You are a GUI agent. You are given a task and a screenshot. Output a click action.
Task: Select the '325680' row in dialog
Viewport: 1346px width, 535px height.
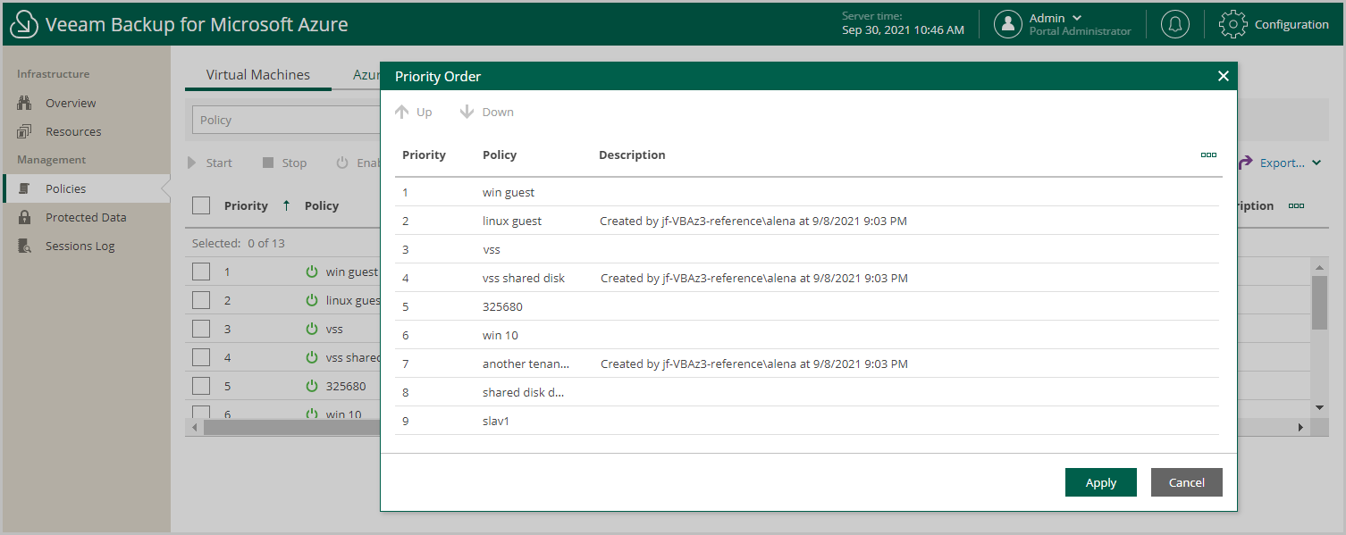point(807,306)
